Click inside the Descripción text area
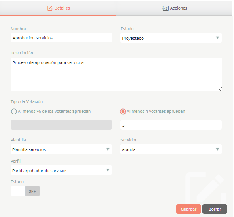Screen dimensions: 234x217 (116, 74)
